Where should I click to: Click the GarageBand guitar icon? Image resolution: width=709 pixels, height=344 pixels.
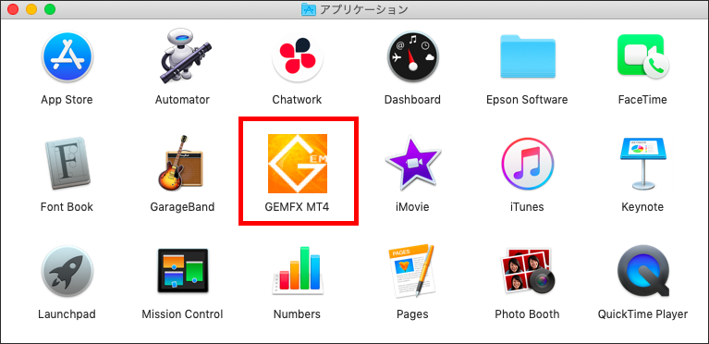click(181, 162)
